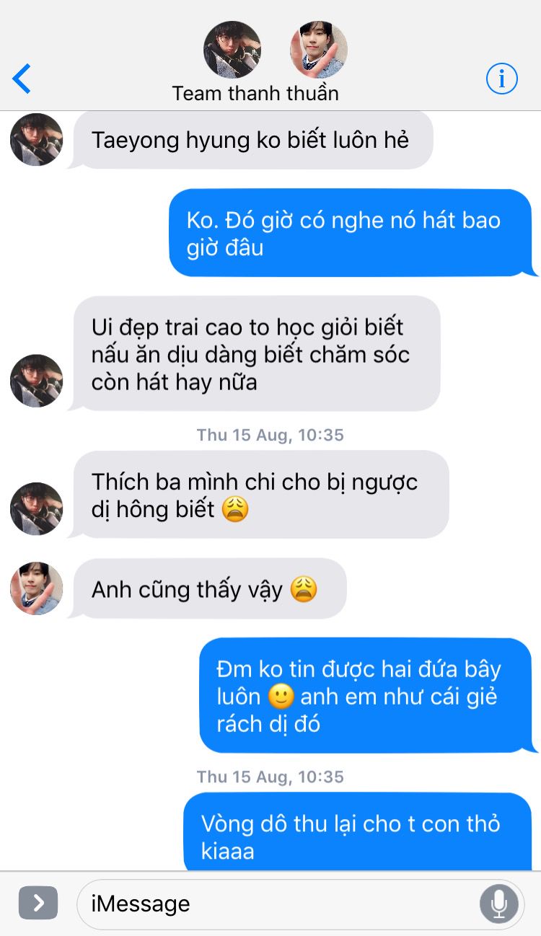Tap the upper 'Thu 15 Aug, 10:35' timestamp
Image resolution: width=541 pixels, height=936 pixels.
point(270,435)
